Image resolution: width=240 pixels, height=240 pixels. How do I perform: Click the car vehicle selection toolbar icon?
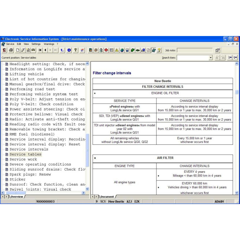[33, 50]
